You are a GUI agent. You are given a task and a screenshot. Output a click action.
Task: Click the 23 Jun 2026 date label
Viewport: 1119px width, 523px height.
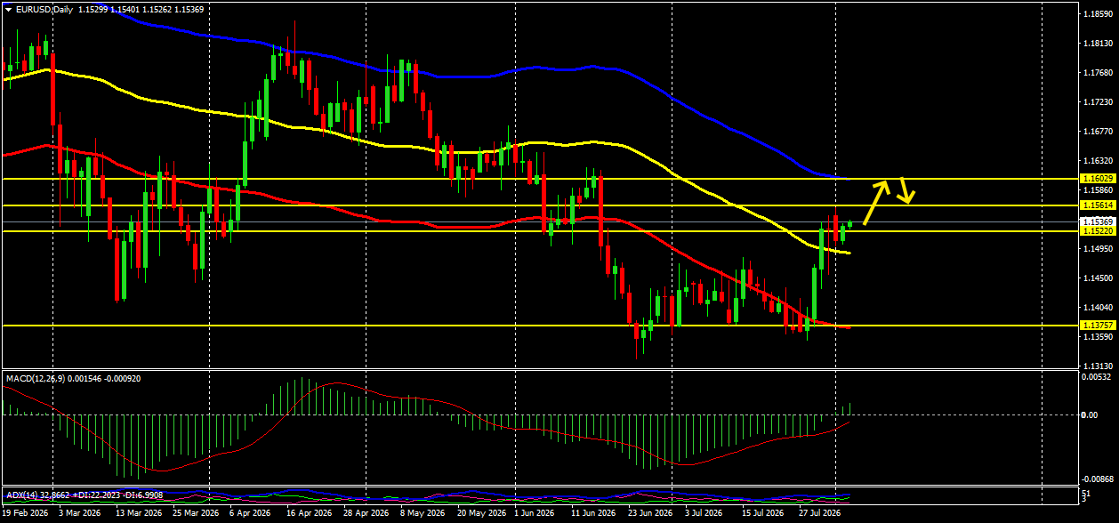(x=649, y=513)
